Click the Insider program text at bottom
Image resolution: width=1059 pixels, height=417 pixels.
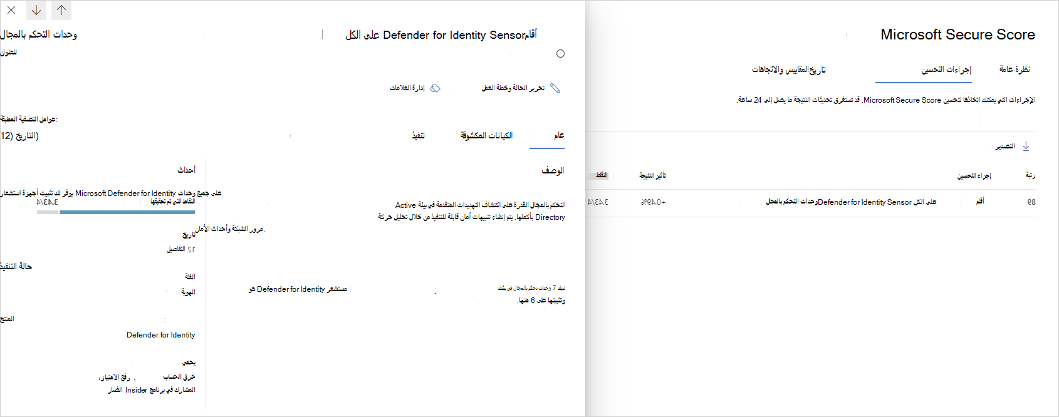pos(151,390)
